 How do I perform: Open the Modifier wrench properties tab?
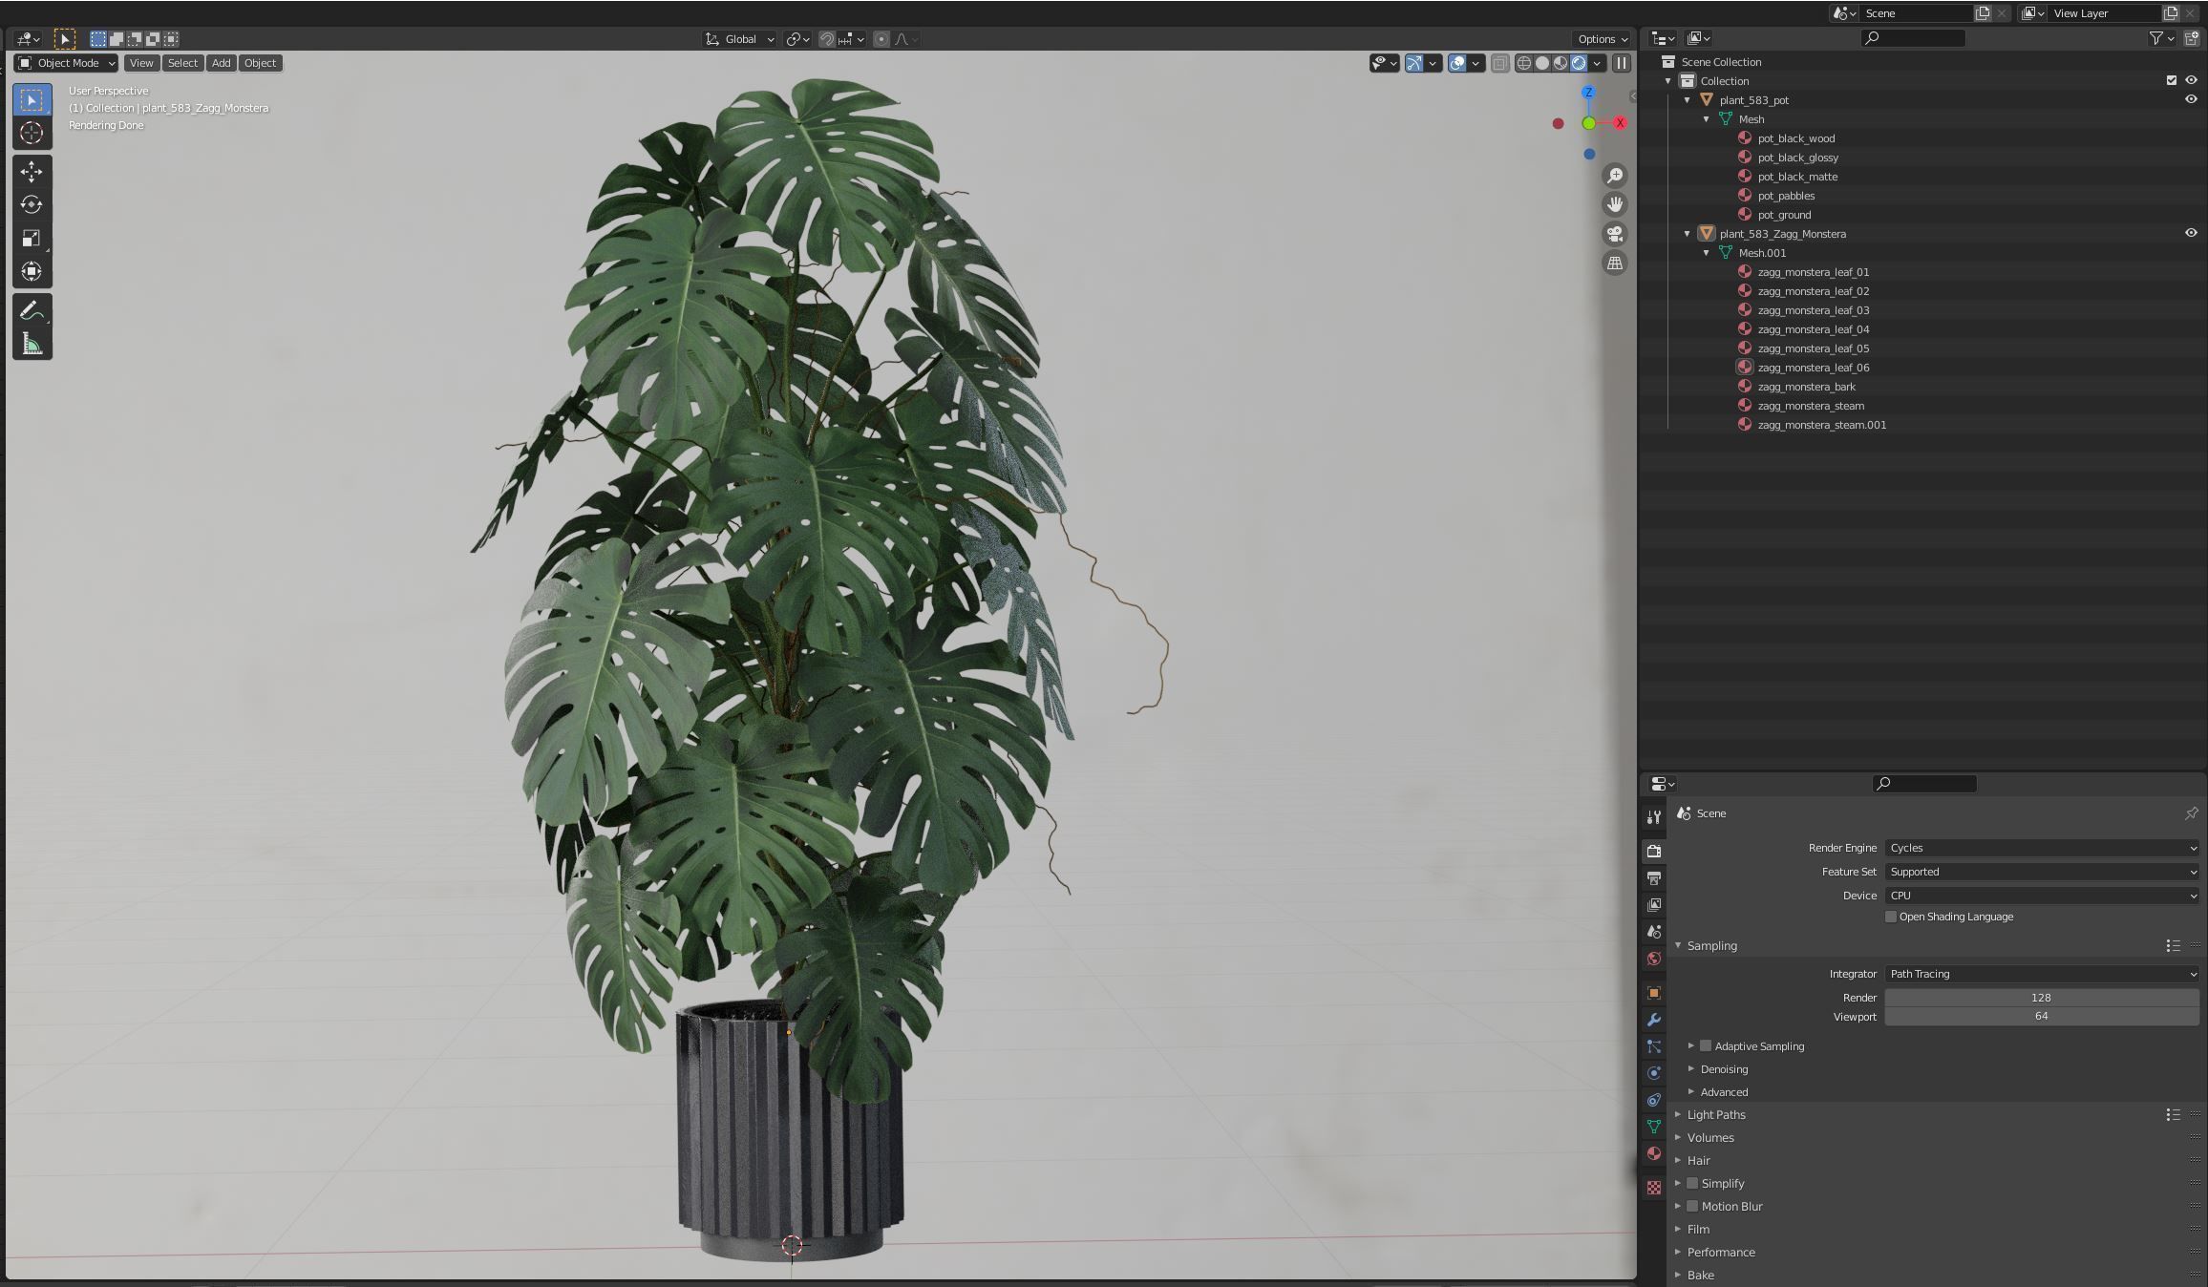(1654, 1020)
